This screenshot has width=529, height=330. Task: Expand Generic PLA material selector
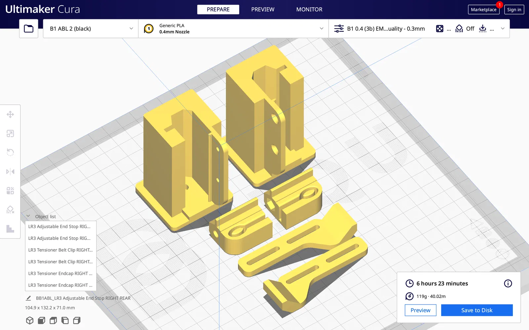[x=233, y=29]
